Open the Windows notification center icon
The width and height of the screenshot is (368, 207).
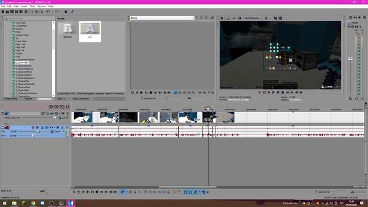[x=362, y=203]
